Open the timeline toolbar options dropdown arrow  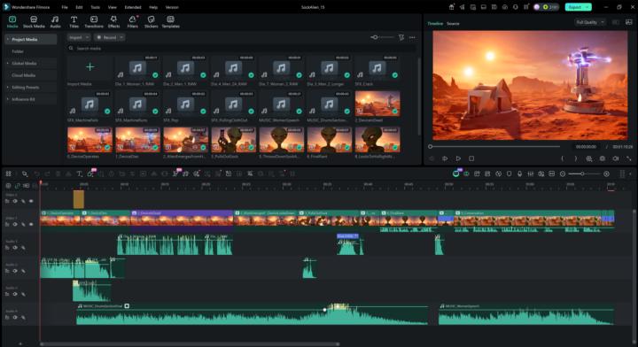[630, 173]
